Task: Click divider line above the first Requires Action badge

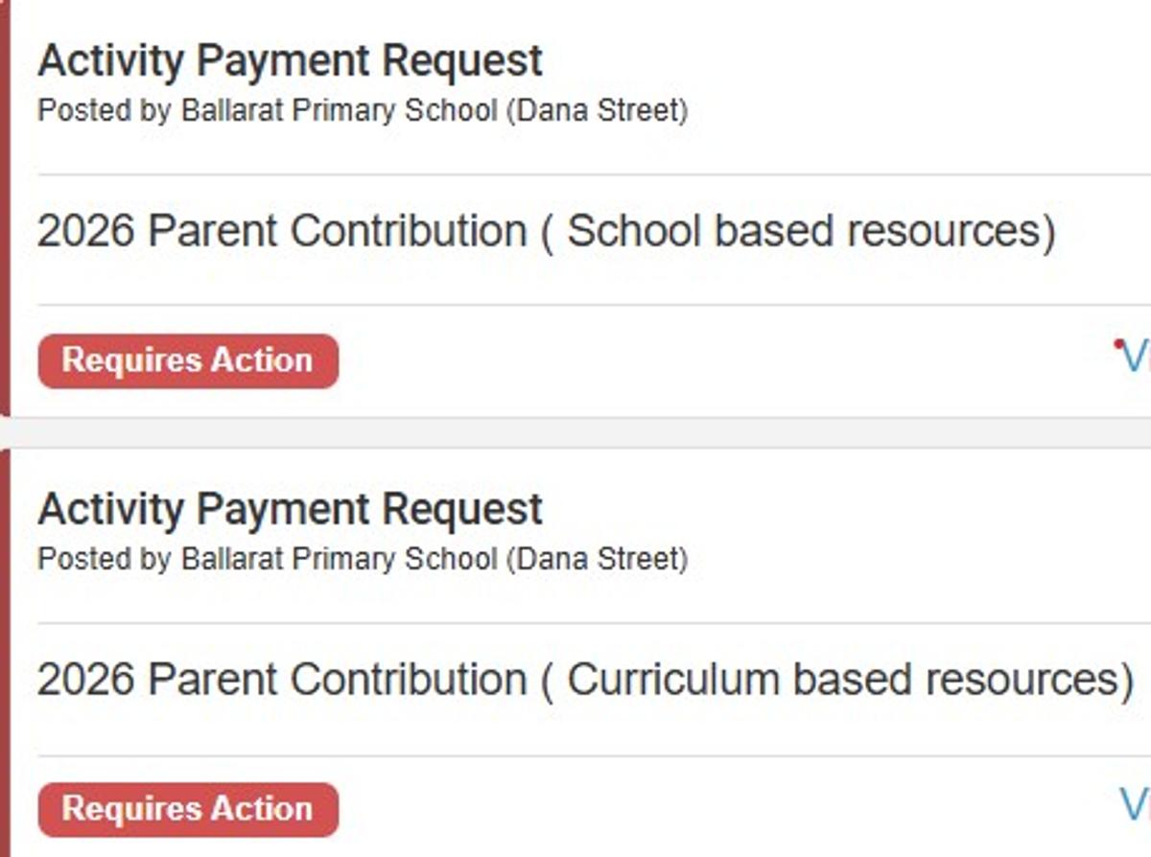Action: [575, 305]
